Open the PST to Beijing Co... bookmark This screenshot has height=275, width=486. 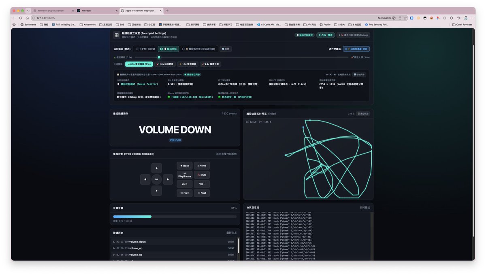(x=63, y=24)
